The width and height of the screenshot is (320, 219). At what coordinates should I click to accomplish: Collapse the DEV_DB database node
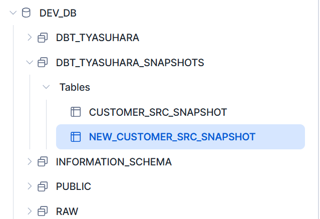pos(13,13)
